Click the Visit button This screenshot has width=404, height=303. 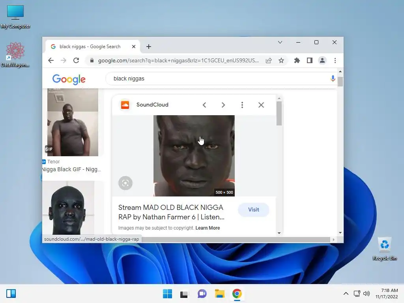[254, 210]
